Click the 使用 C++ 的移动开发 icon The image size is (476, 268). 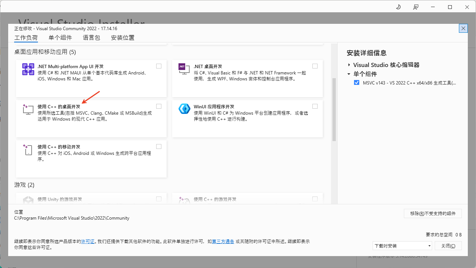28,149
